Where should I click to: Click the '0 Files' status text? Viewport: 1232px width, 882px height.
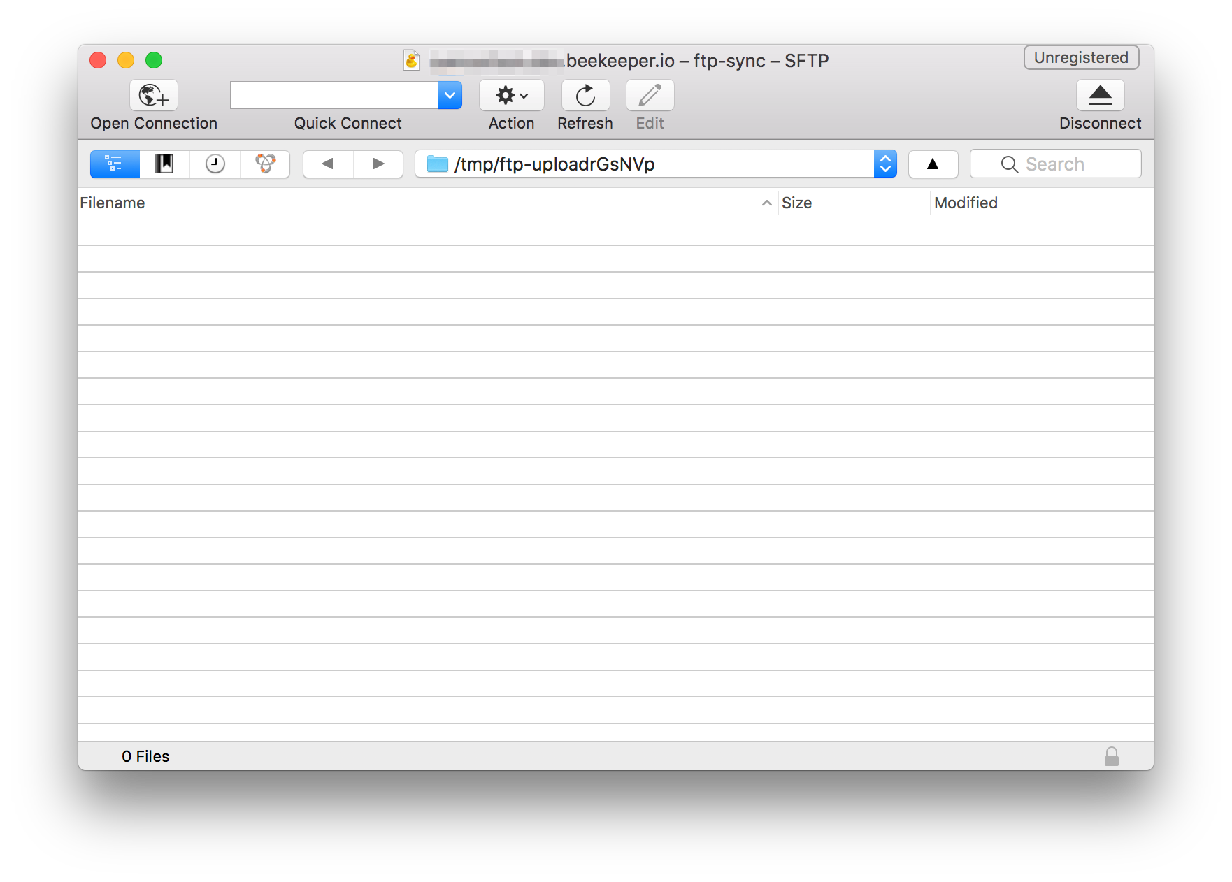coord(145,756)
